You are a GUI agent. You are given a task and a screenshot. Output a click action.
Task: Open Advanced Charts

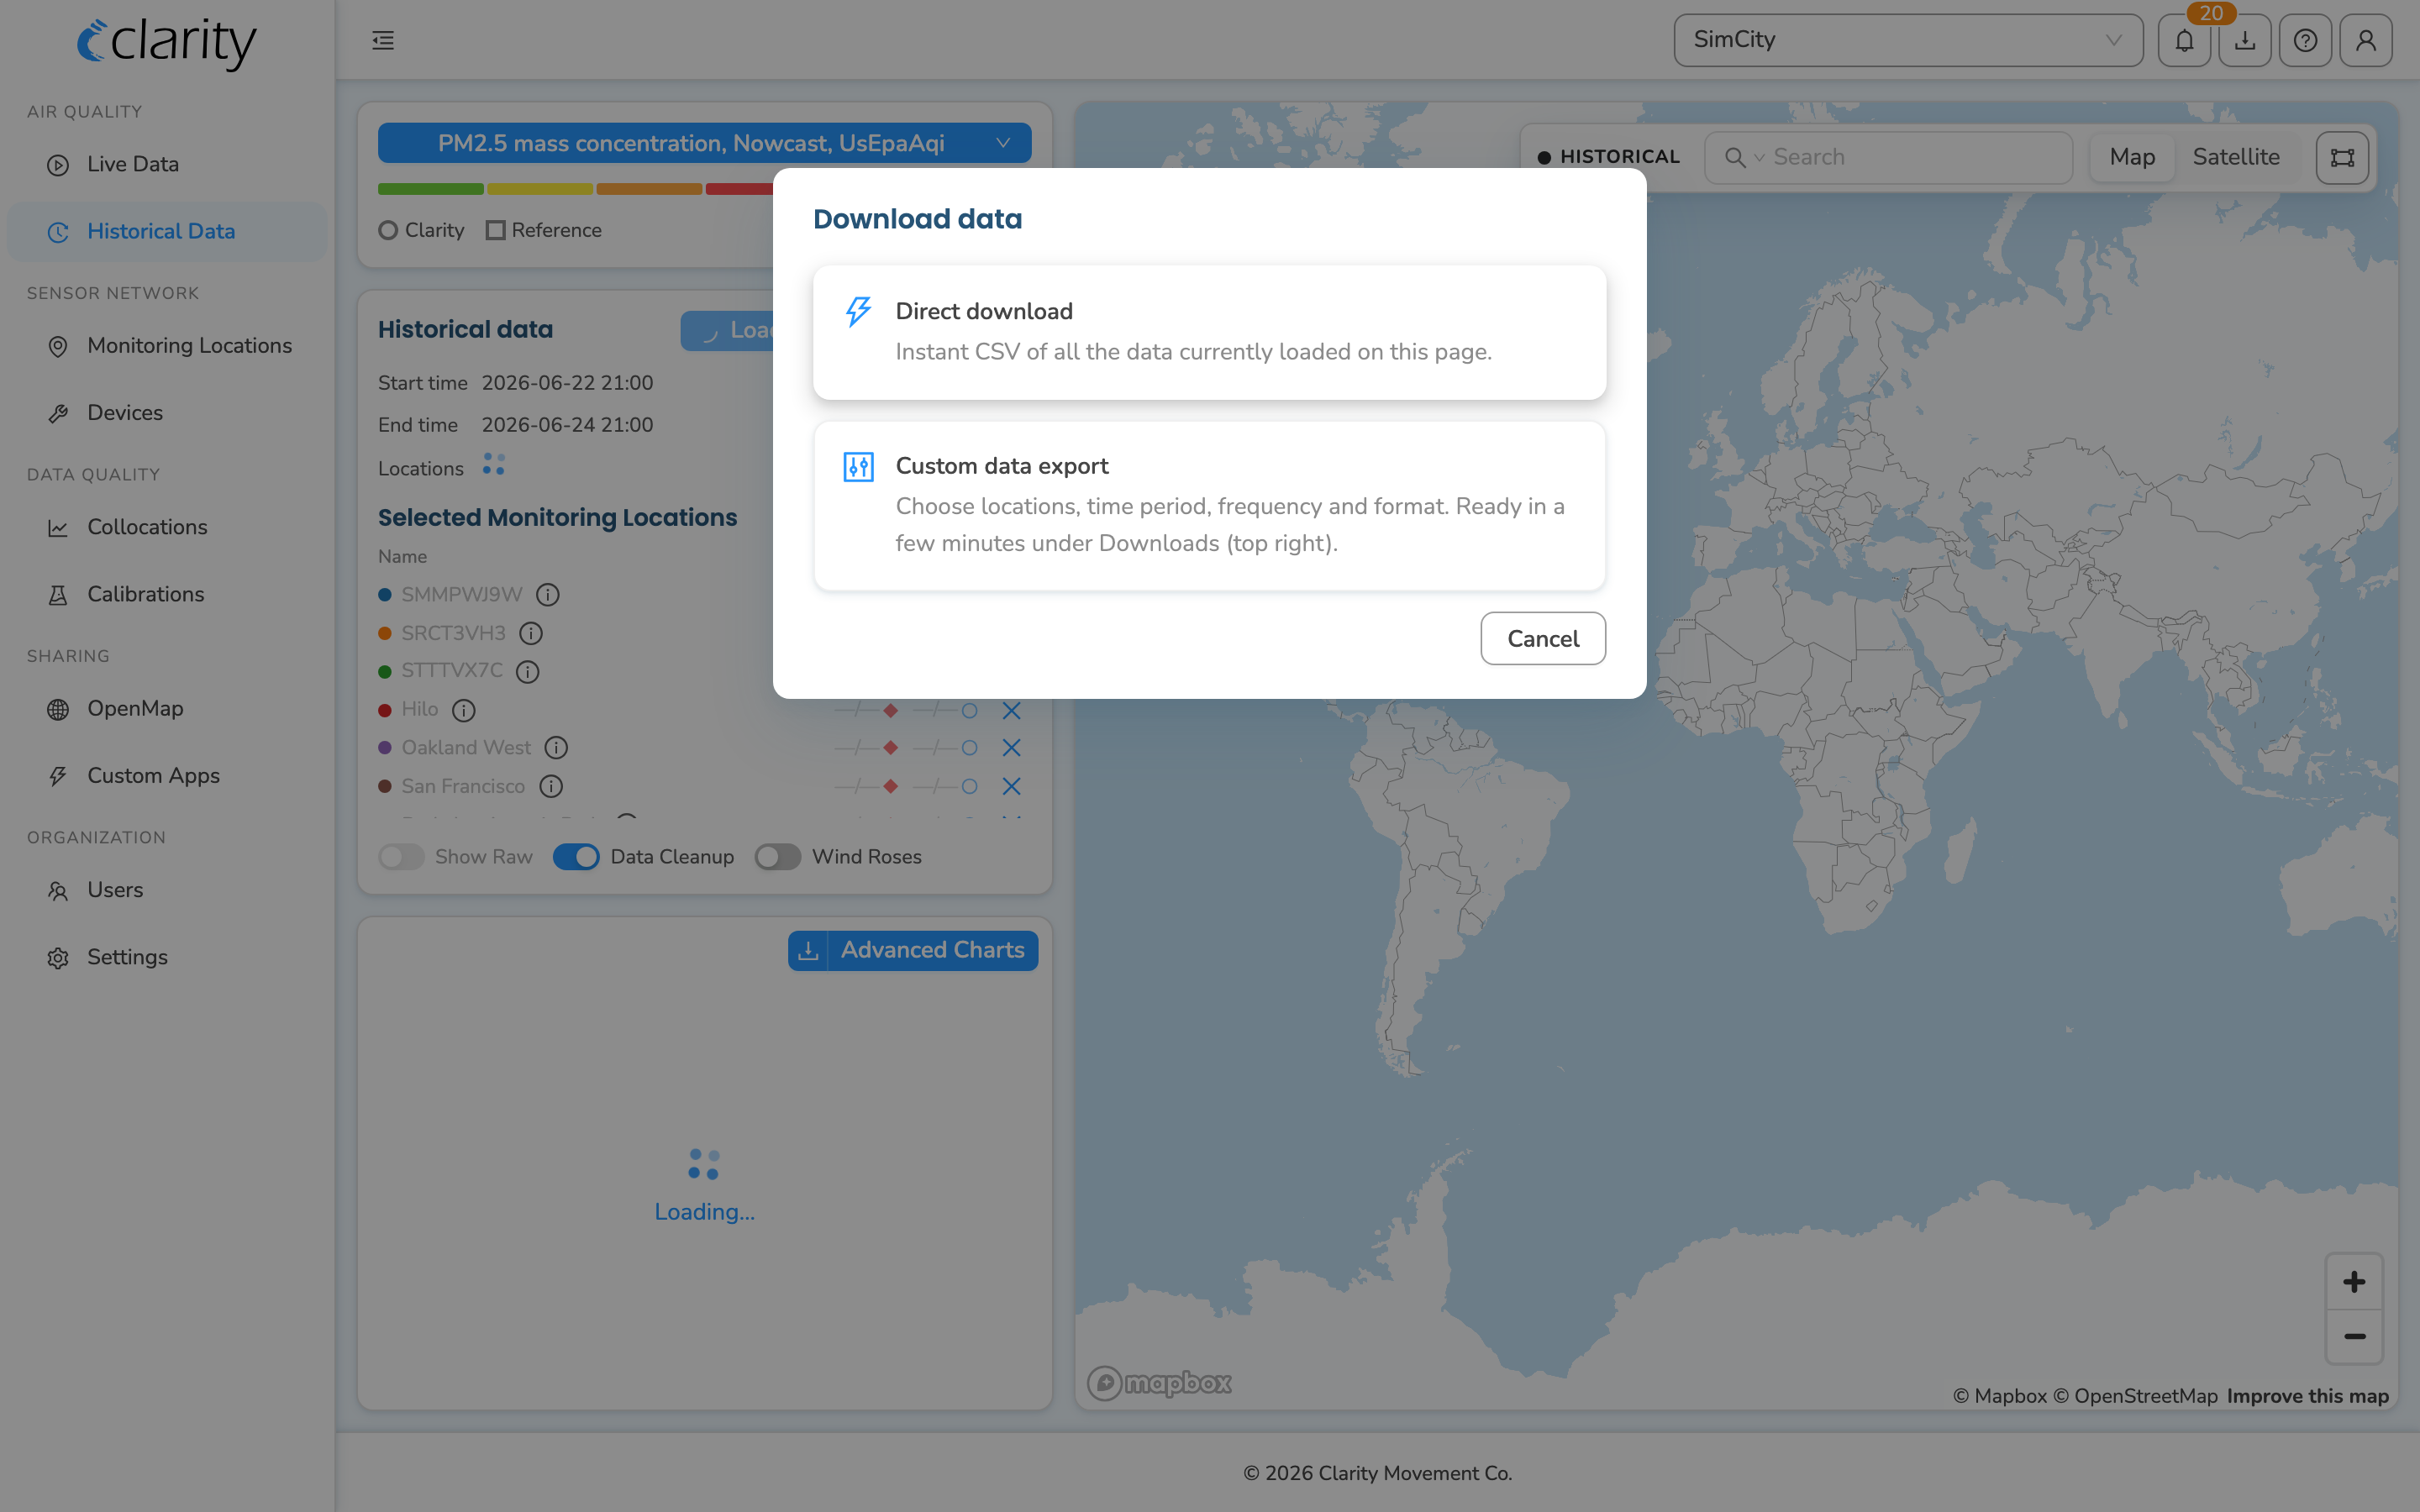[932, 950]
